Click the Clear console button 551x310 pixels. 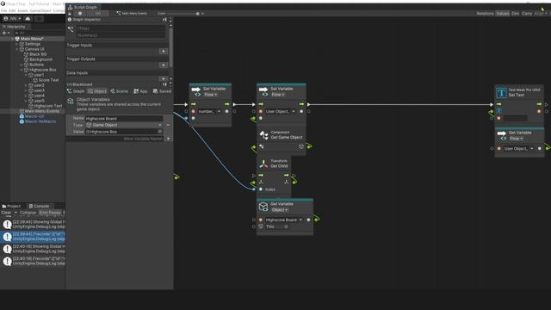tap(6, 213)
